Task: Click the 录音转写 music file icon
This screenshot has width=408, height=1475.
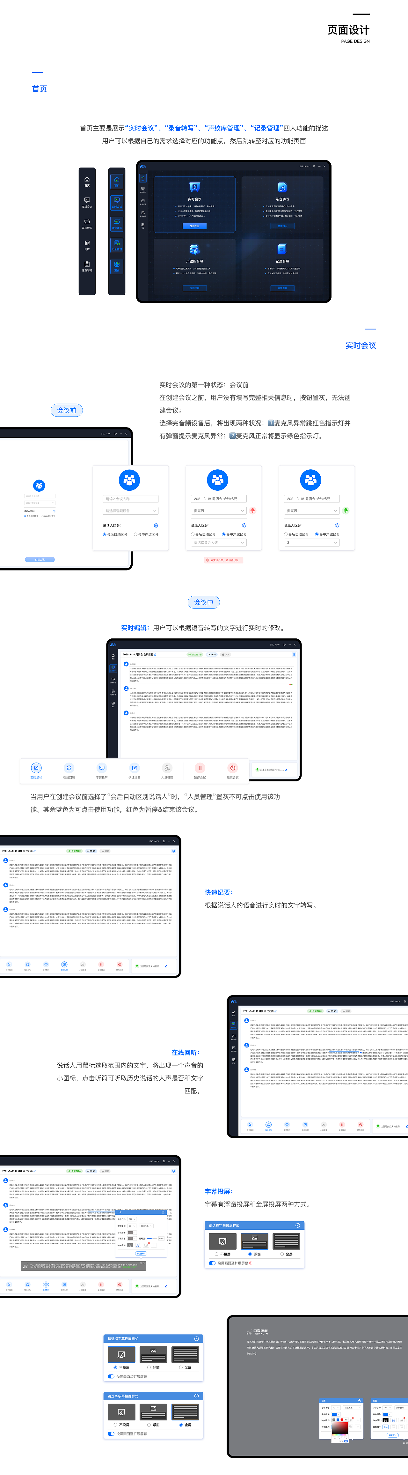Action: 282,187
